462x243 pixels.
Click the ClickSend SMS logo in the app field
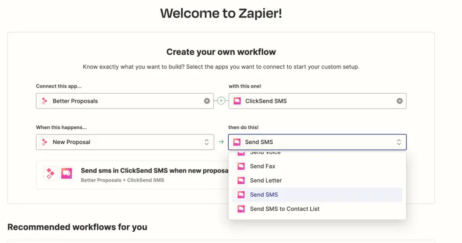pyautogui.click(x=237, y=101)
